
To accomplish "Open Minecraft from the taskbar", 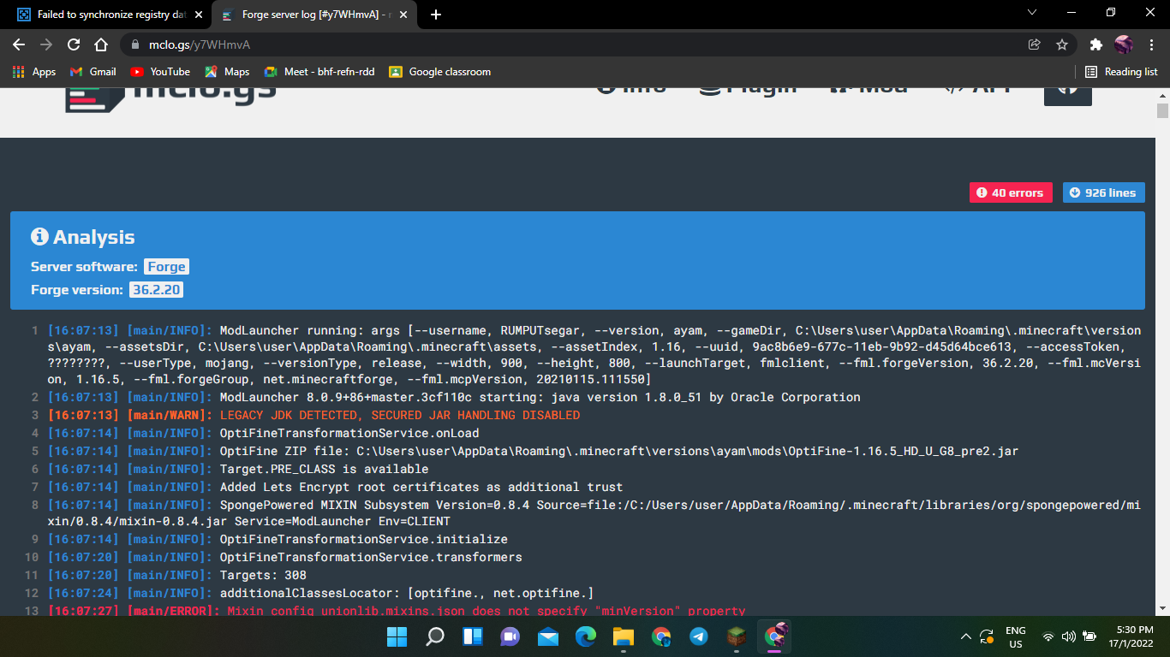I will 737,636.
